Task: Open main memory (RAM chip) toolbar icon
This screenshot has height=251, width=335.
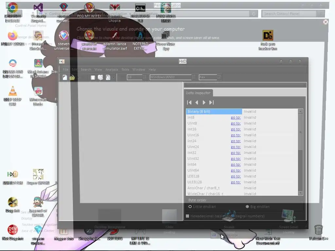Action: point(93,77)
